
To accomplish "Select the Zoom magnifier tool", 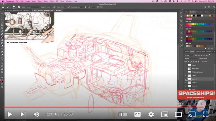I will coord(2,72).
